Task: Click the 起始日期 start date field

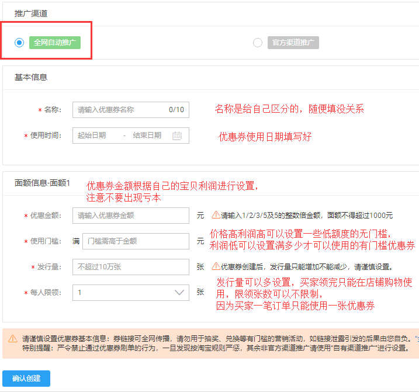Action: (92, 136)
